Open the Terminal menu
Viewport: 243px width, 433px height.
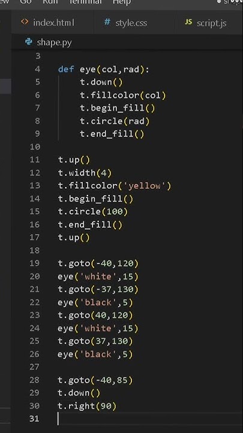[86, 2]
